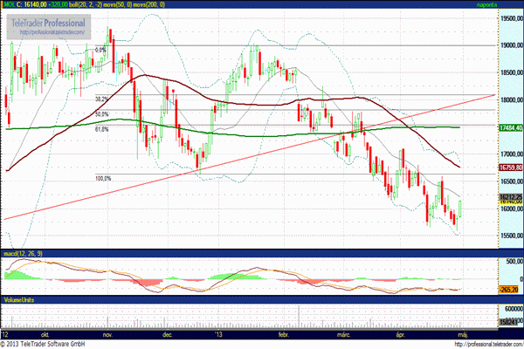Click the "nov." marker on time axis

[108, 334]
